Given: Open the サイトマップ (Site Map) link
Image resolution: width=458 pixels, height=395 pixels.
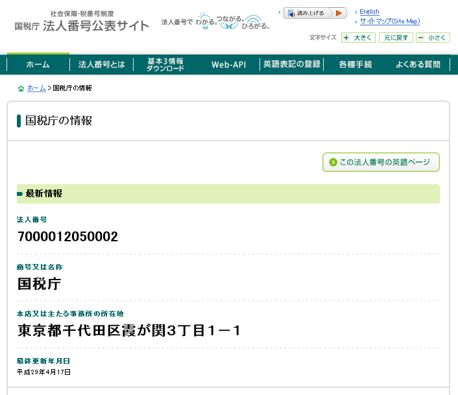Looking at the screenshot, I should (x=390, y=21).
